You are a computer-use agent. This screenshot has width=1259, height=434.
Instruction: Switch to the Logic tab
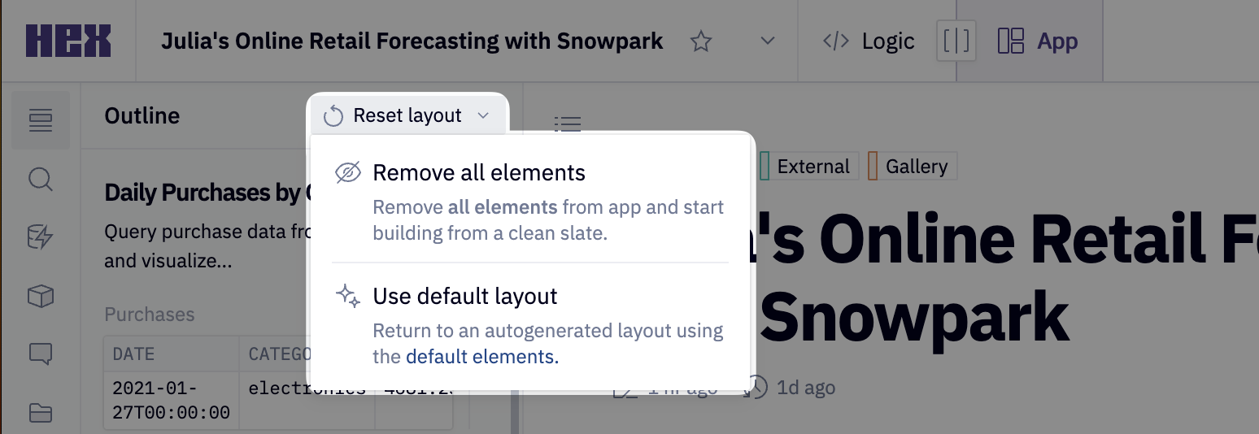click(868, 41)
